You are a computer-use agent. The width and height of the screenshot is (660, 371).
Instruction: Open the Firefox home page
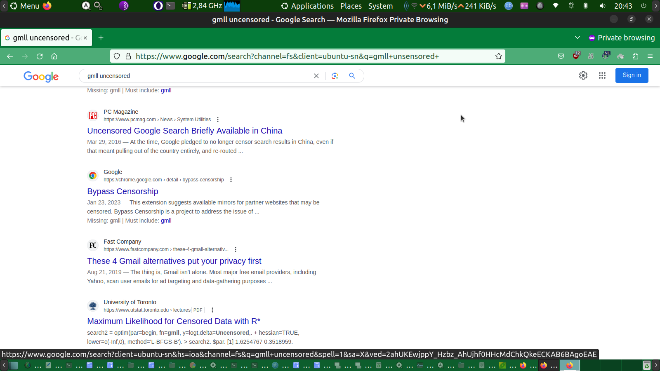(x=54, y=56)
